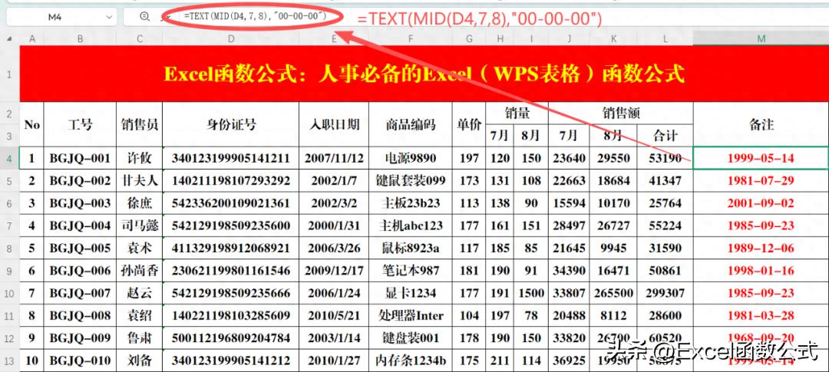829x372 pixels.
Task: Select cell 'BGJQ-001'
Action: pos(81,158)
